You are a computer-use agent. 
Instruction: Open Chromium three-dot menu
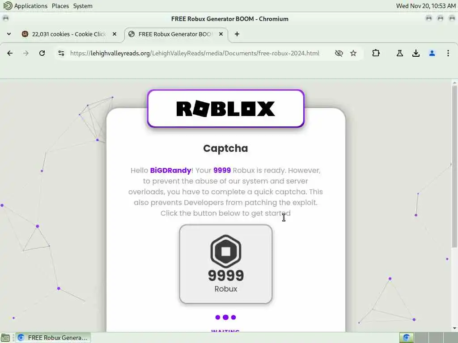(x=448, y=53)
